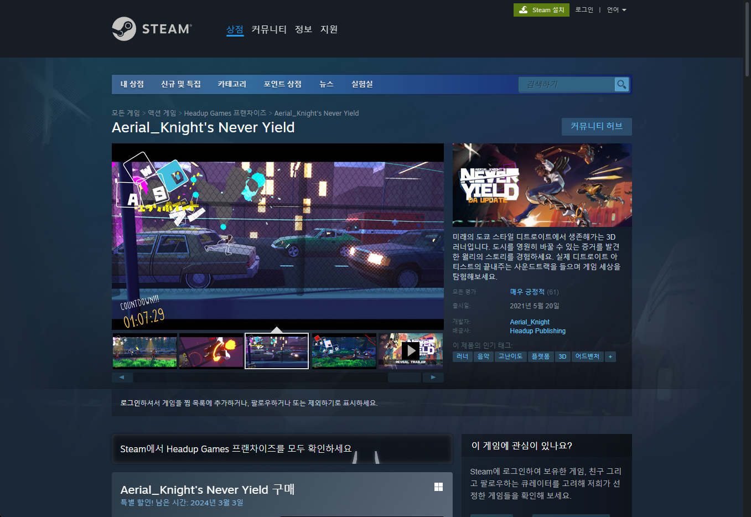Click the 음악 tag

pyautogui.click(x=484, y=356)
